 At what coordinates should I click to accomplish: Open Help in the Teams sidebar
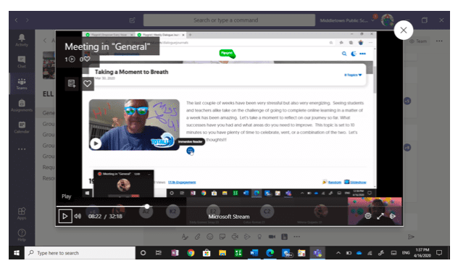[22, 235]
